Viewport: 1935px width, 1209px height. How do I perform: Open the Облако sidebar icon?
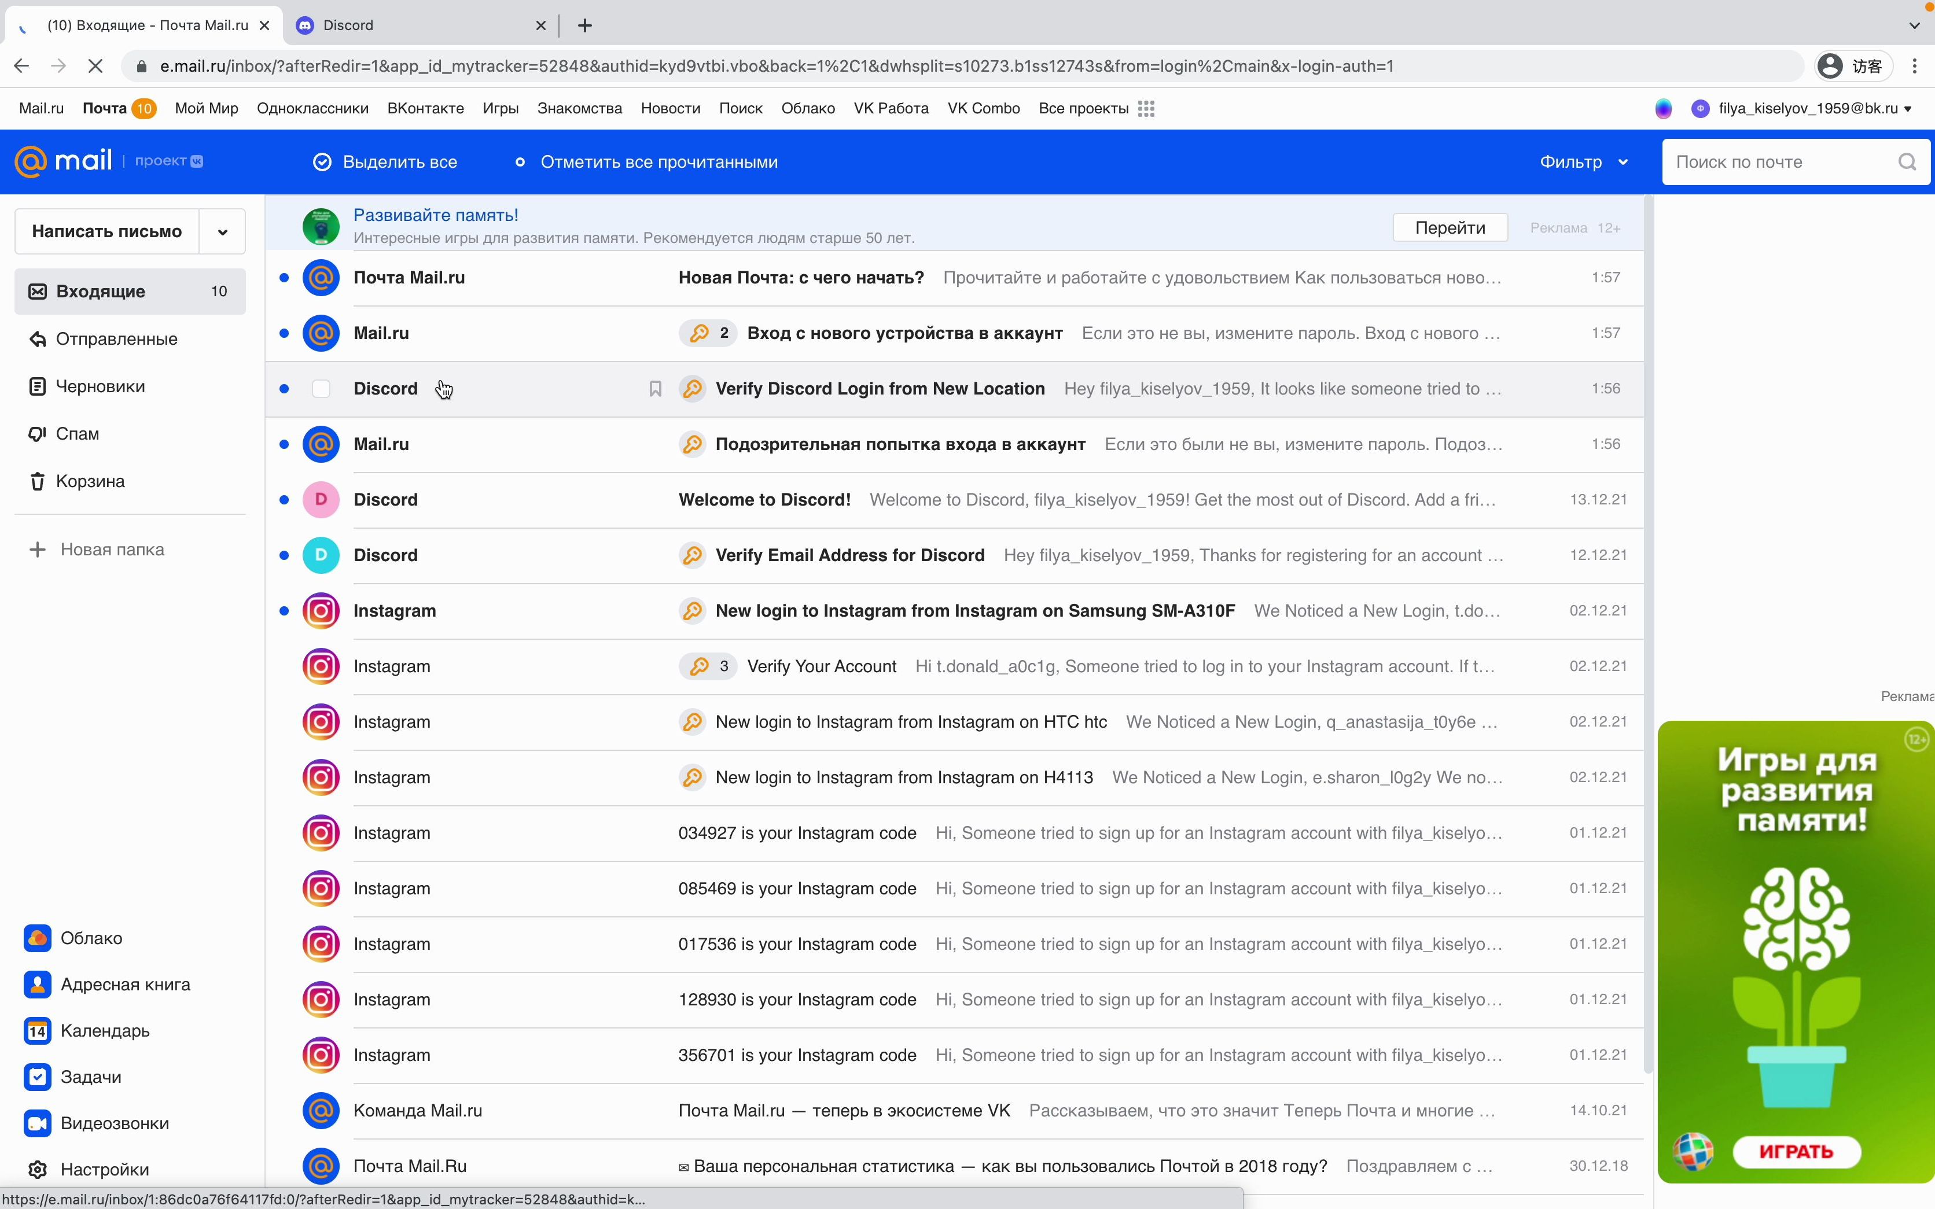tap(38, 938)
